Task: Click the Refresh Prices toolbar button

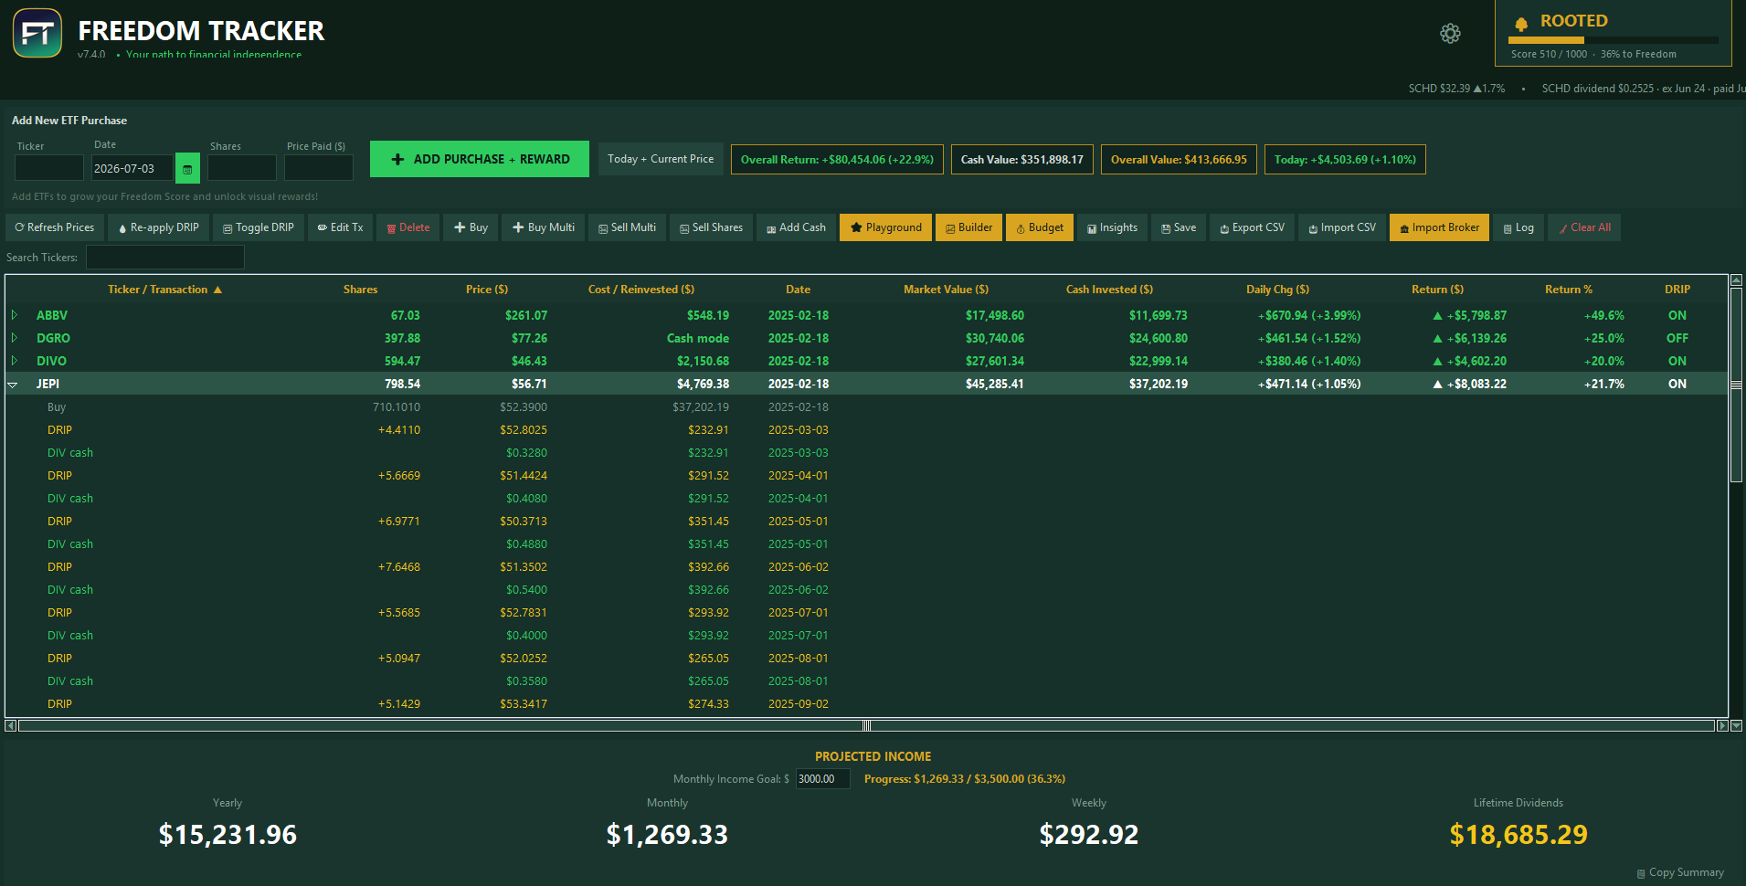Action: coord(55,227)
